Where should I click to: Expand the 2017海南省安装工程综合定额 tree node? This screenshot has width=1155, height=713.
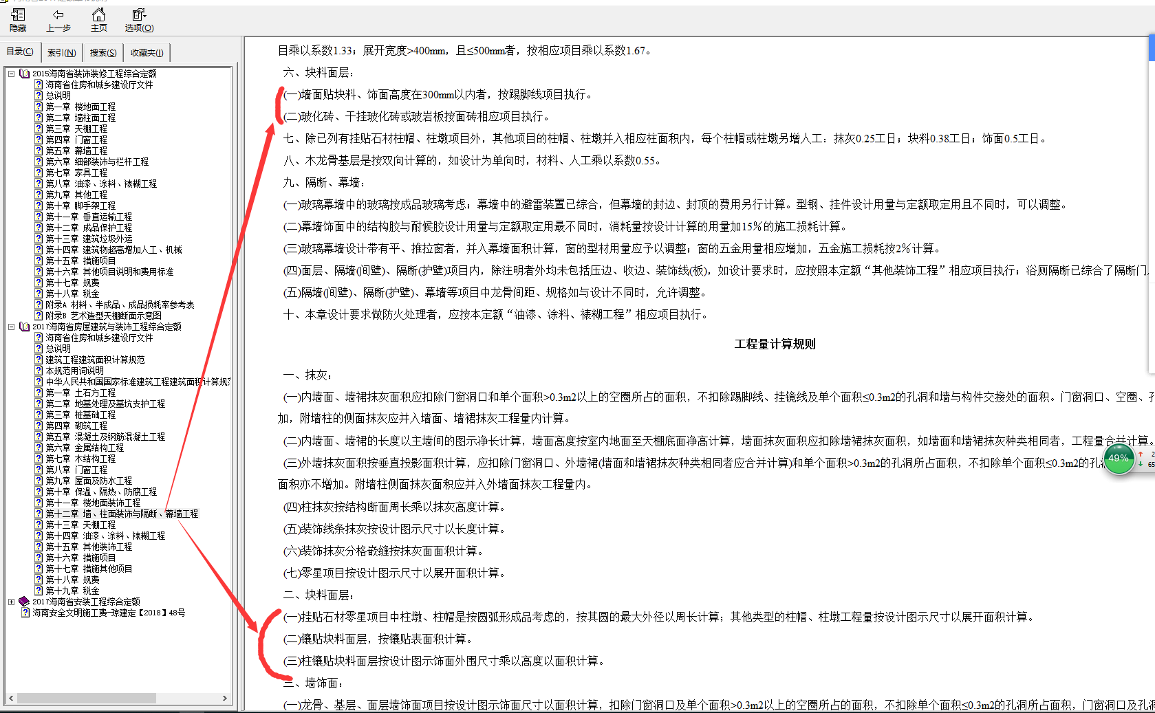pyautogui.click(x=11, y=602)
